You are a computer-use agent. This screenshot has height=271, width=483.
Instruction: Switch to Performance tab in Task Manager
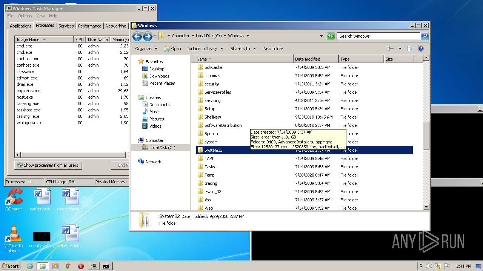click(90, 26)
